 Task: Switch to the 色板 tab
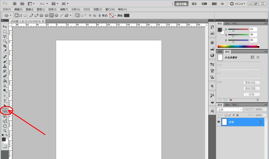pos(227,23)
